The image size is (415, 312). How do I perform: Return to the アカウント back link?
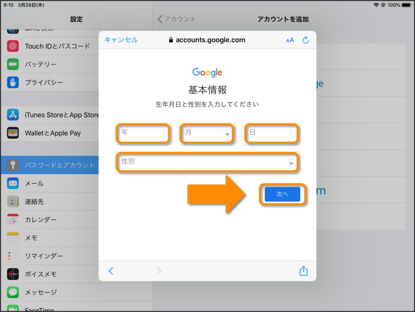pos(177,19)
